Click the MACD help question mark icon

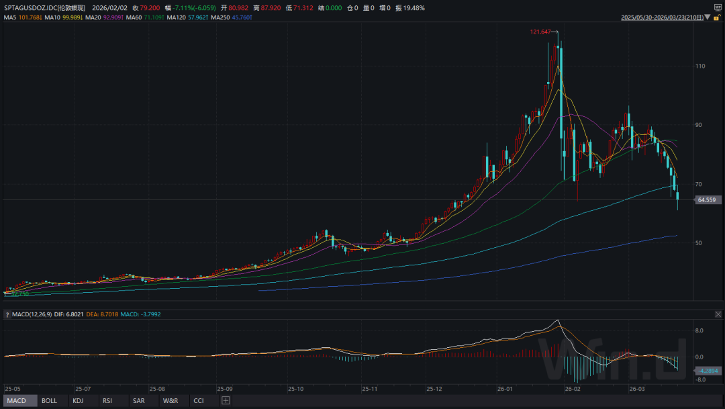point(7,314)
